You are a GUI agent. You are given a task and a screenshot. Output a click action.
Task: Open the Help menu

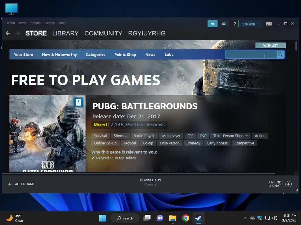(x=62, y=23)
